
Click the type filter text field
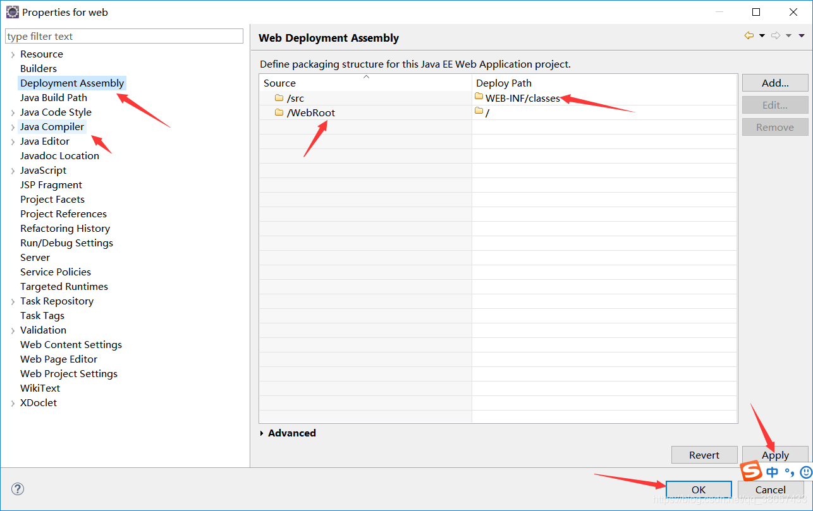tap(124, 36)
